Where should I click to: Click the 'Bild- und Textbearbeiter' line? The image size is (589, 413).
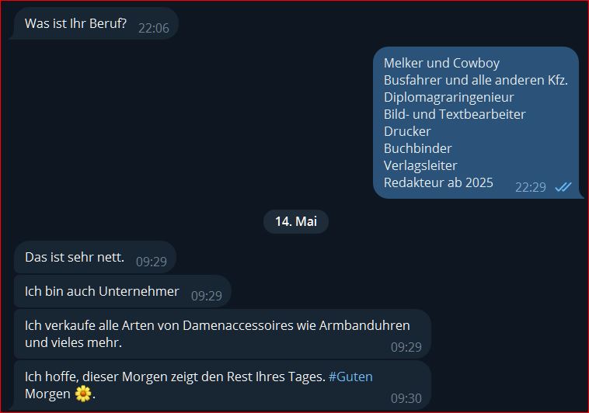click(x=455, y=114)
